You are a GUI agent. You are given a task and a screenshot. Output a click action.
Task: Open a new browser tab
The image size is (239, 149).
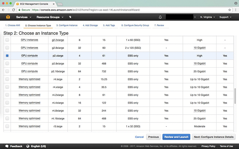(60, 4)
